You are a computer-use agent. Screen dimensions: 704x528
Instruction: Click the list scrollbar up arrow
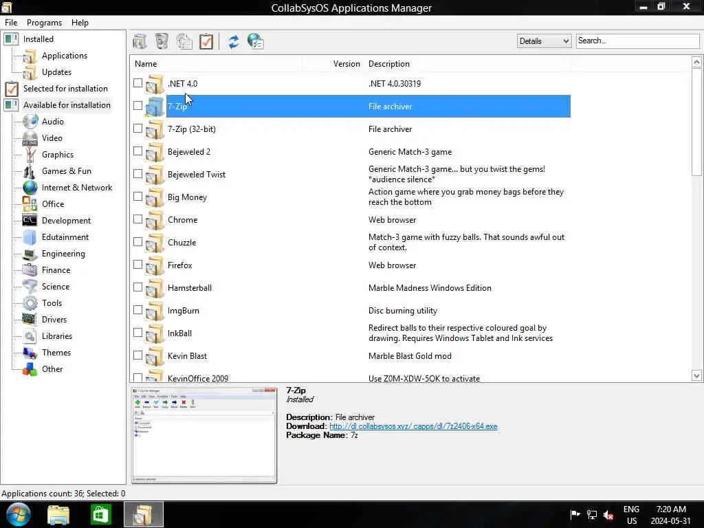(x=696, y=62)
